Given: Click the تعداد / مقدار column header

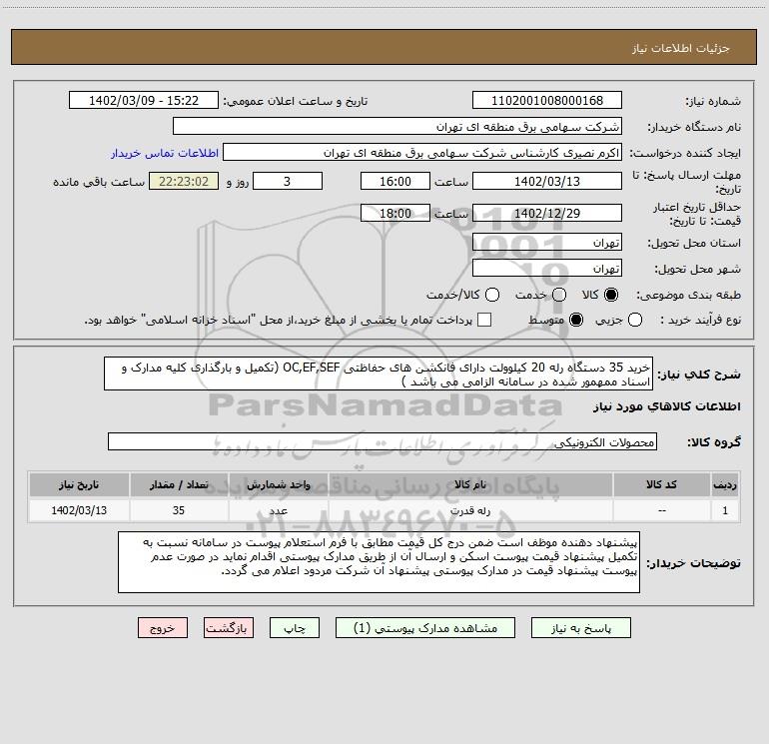Looking at the screenshot, I should [179, 484].
